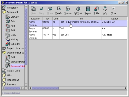Image resolution: width=129 pixels, height=97 pixels.
Task: Click sidebar horizontal scrollbar left arrow
Action: [3, 88]
